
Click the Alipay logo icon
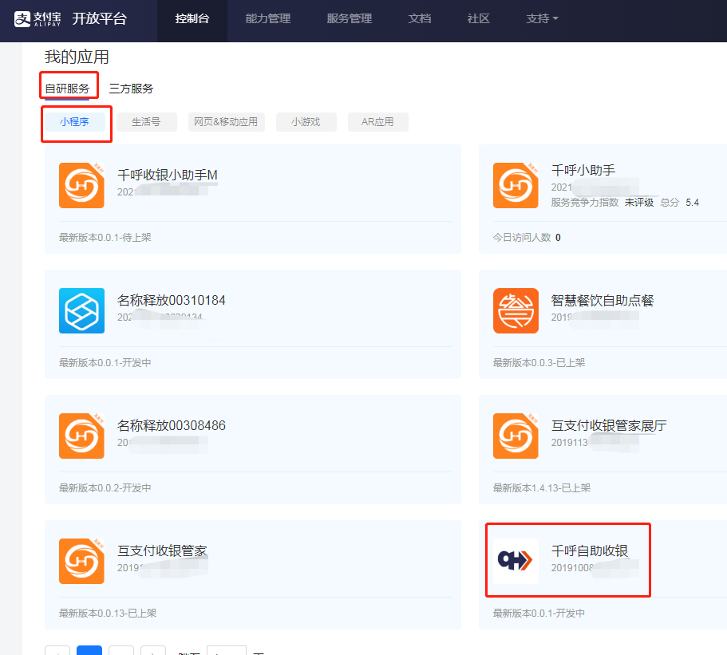coord(22,19)
